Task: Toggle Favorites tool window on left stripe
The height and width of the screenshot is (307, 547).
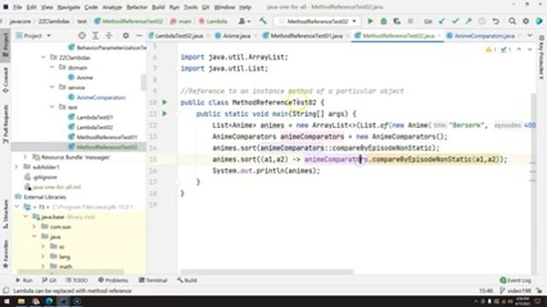Action: coord(6,254)
